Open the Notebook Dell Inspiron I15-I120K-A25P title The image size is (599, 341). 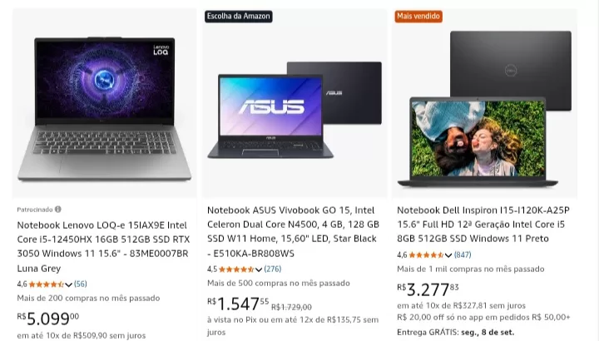(x=483, y=225)
